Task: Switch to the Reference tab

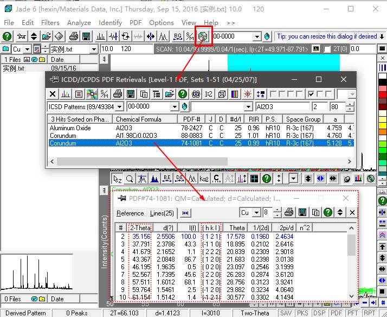Action: (x=130, y=213)
